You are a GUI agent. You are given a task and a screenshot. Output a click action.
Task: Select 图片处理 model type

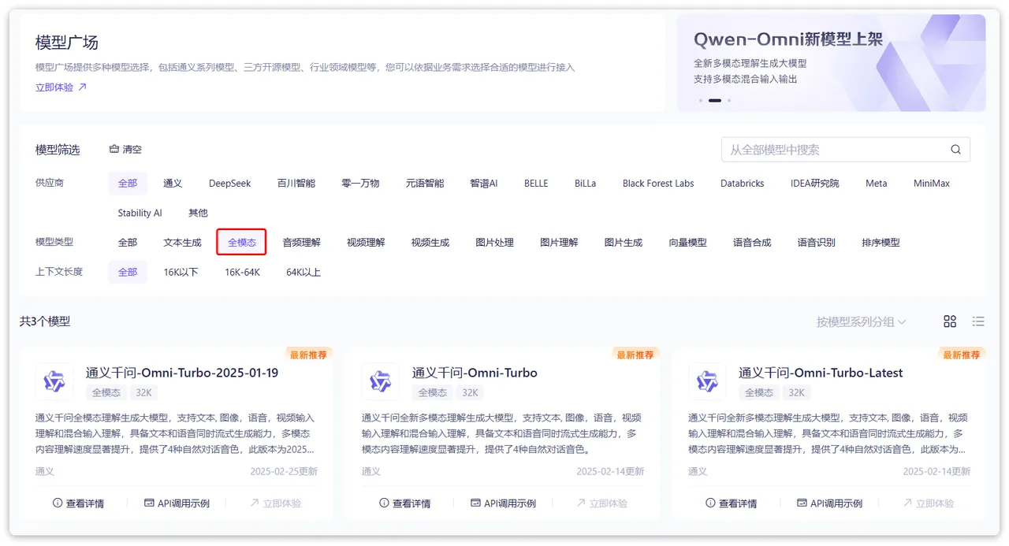pyautogui.click(x=495, y=242)
